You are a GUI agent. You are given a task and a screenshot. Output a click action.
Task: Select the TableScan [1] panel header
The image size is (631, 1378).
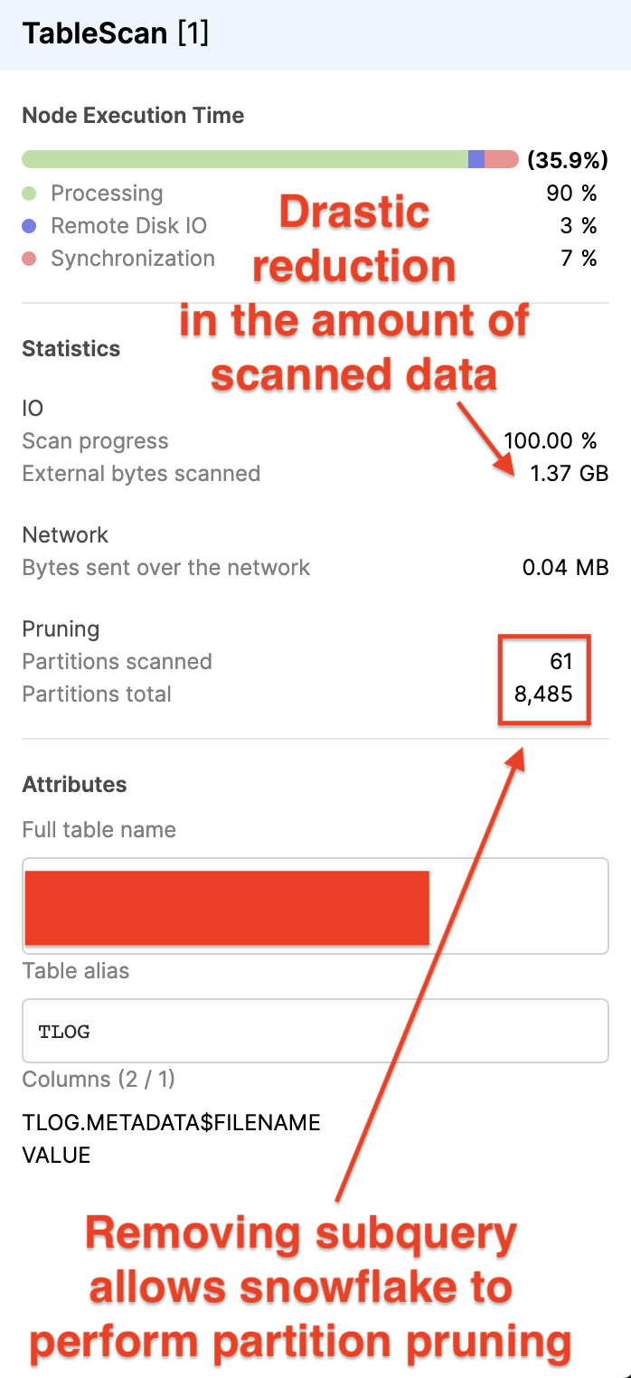116,34
